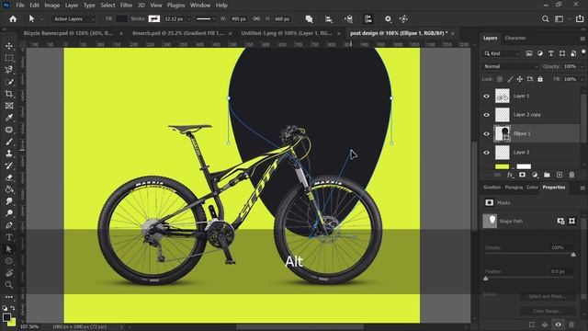Open the Layer menu
This screenshot has height=331, width=588.
72,6
